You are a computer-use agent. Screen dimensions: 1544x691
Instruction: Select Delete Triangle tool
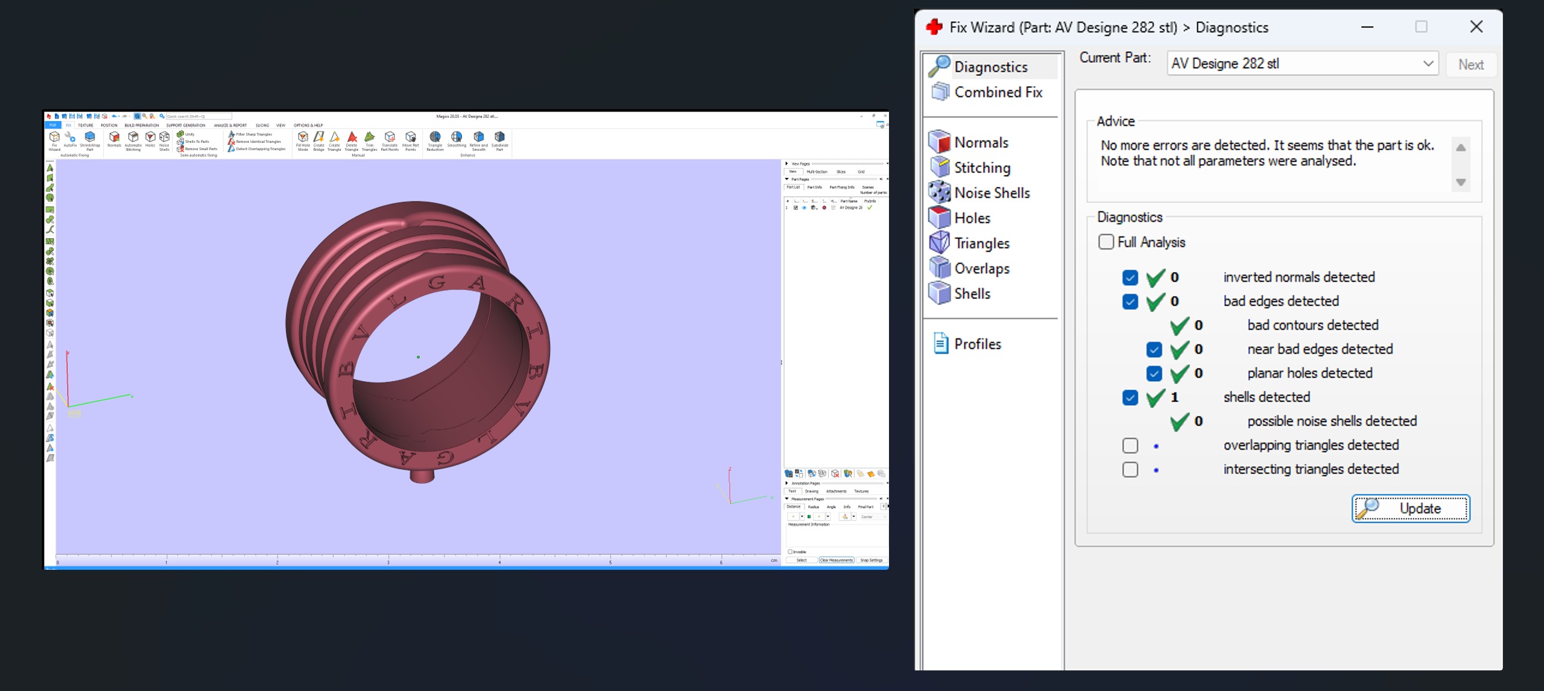click(352, 141)
